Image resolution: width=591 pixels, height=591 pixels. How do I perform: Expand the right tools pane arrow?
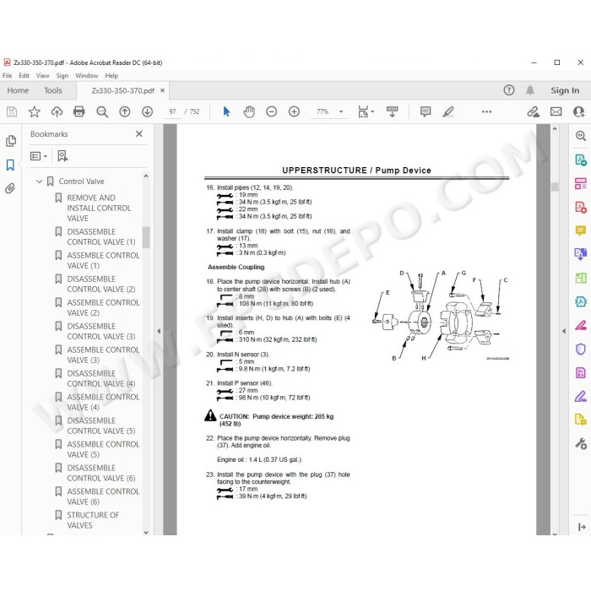[x=582, y=527]
